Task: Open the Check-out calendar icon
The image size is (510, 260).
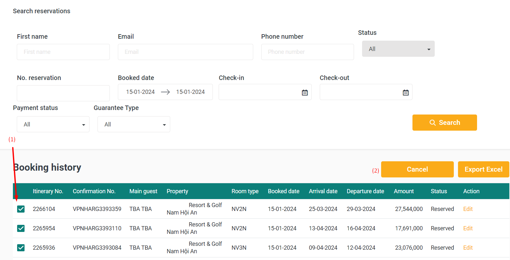Action: coord(406,93)
